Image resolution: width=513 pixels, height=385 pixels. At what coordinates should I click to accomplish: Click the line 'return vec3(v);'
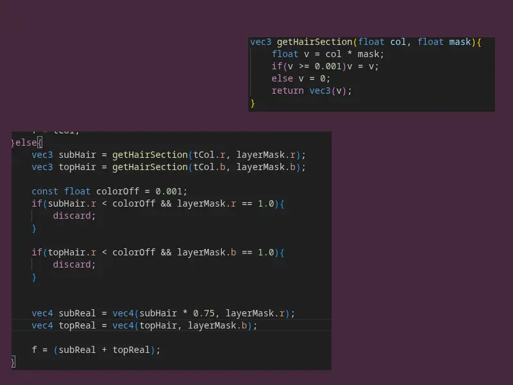(x=312, y=90)
